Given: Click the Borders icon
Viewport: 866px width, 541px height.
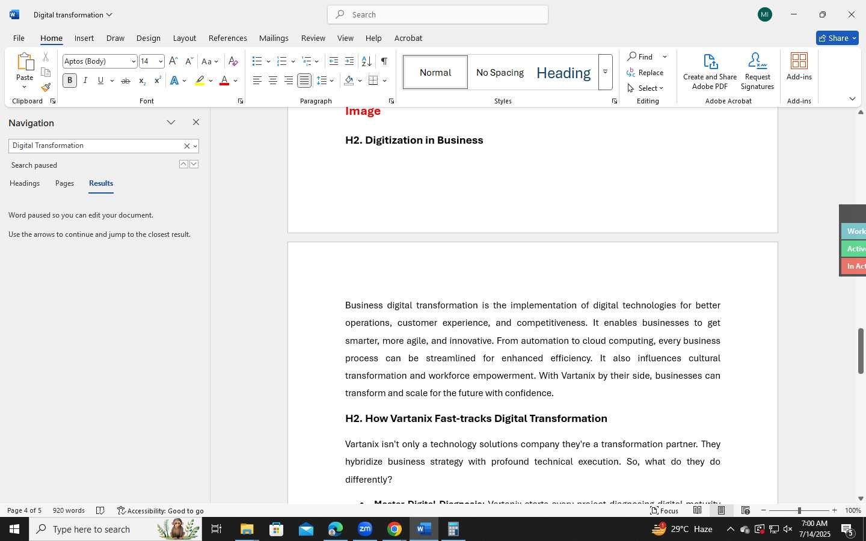Looking at the screenshot, I should tap(373, 81).
